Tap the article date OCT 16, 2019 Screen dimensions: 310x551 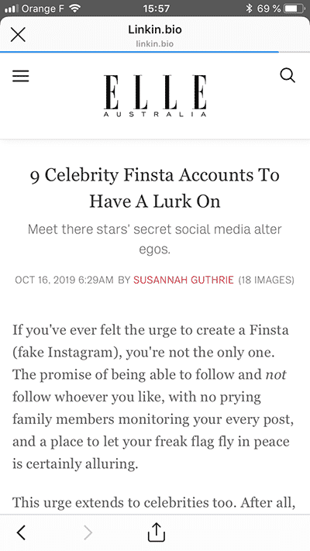(x=45, y=280)
